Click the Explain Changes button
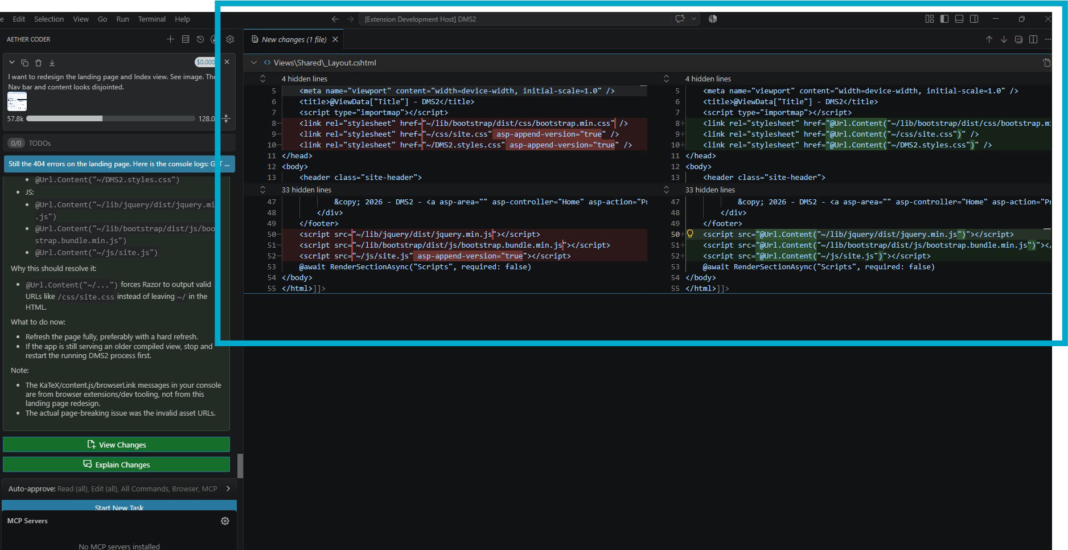Image resolution: width=1068 pixels, height=550 pixels. (x=116, y=465)
